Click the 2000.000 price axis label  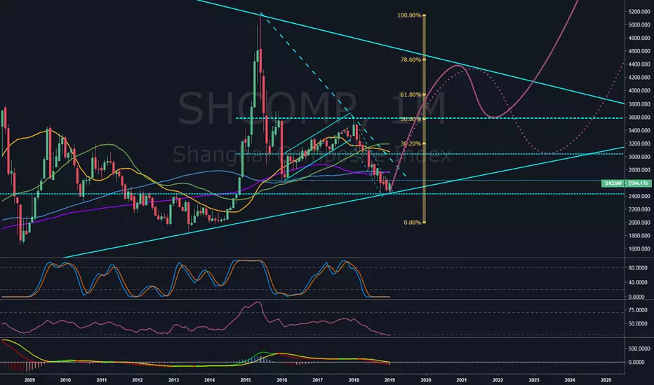pos(639,223)
